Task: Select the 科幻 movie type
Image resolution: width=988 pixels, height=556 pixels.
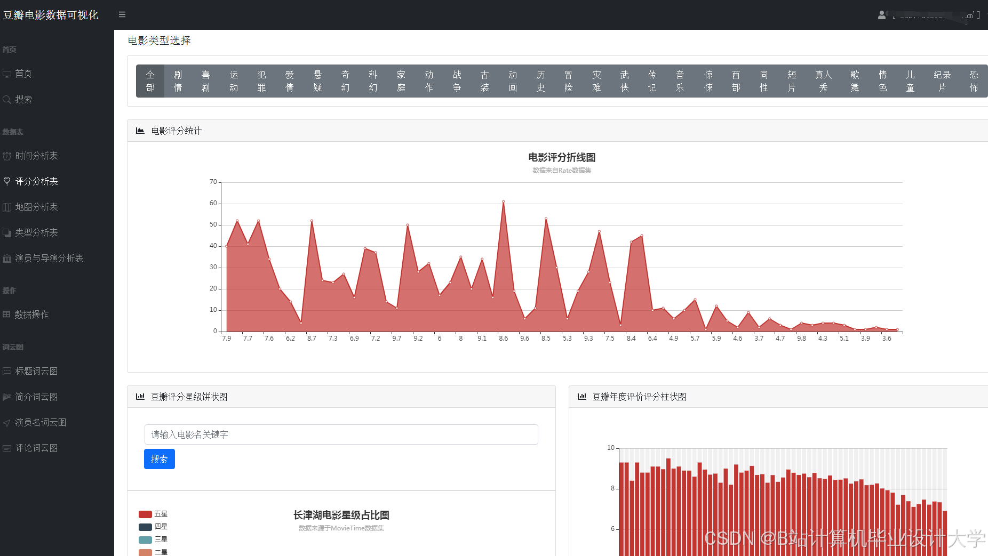Action: [x=373, y=81]
